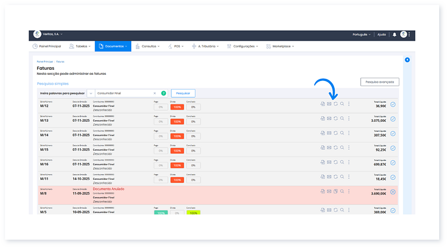Expand the Veritas, S.A. company selector
Screen dimensions: 447x248
tap(50, 35)
